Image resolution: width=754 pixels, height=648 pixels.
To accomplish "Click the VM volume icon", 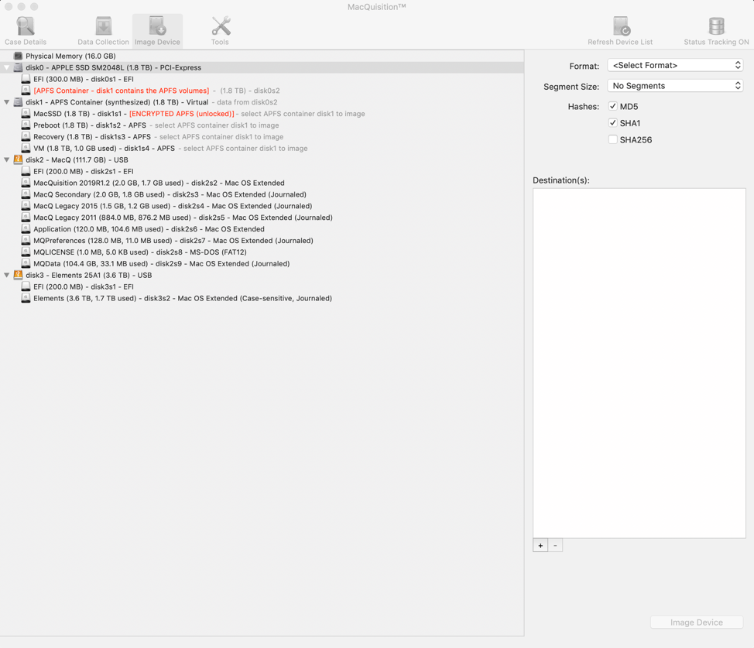I will point(26,148).
